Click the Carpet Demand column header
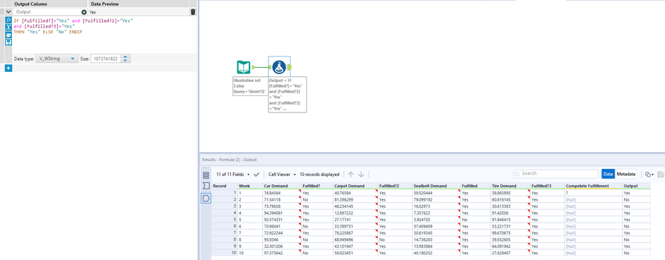The height and width of the screenshot is (260, 665). point(355,186)
